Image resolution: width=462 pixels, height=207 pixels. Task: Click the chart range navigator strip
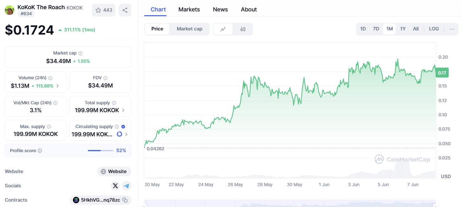290,203
